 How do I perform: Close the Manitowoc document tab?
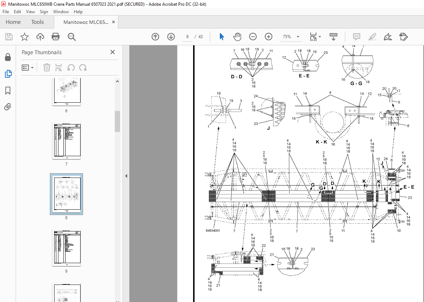pyautogui.click(x=114, y=22)
